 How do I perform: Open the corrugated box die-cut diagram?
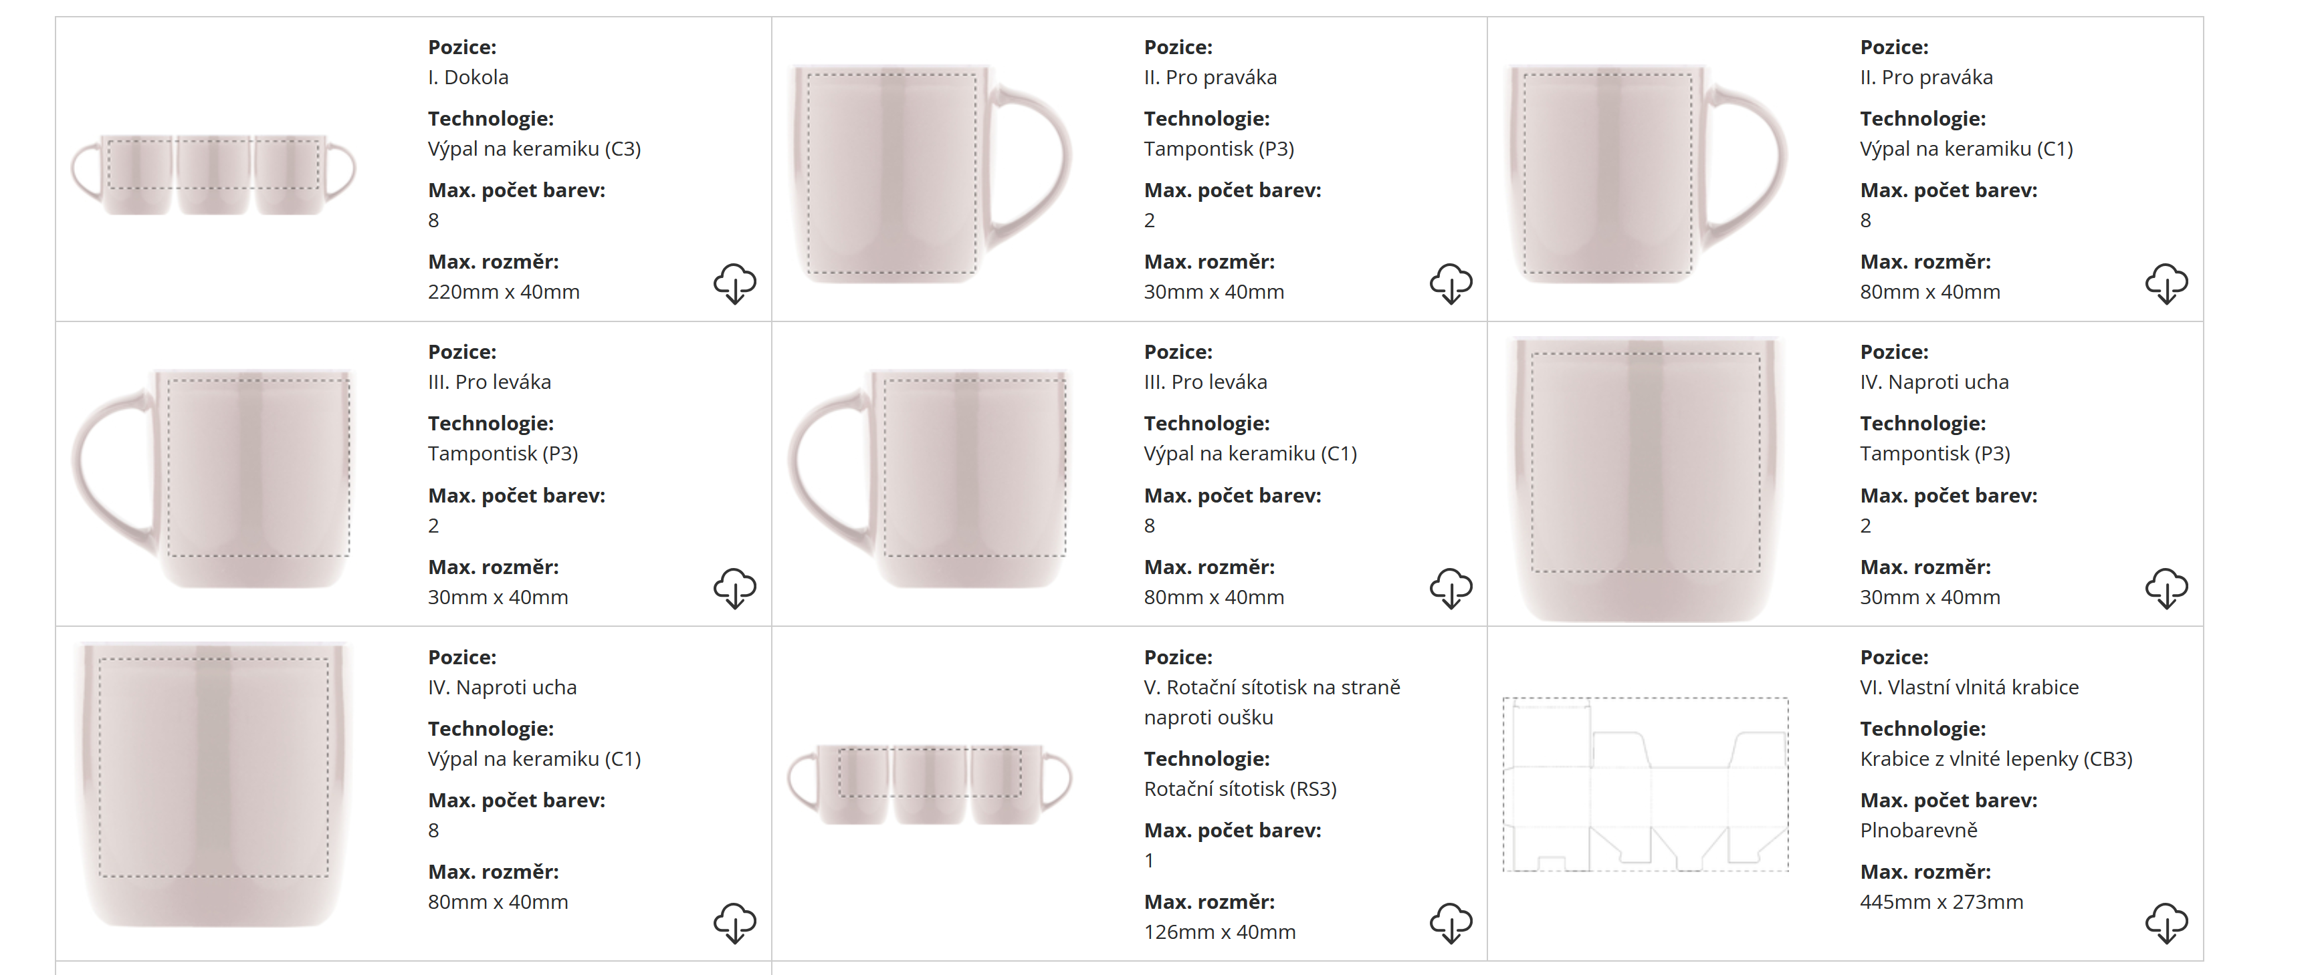point(1645,784)
